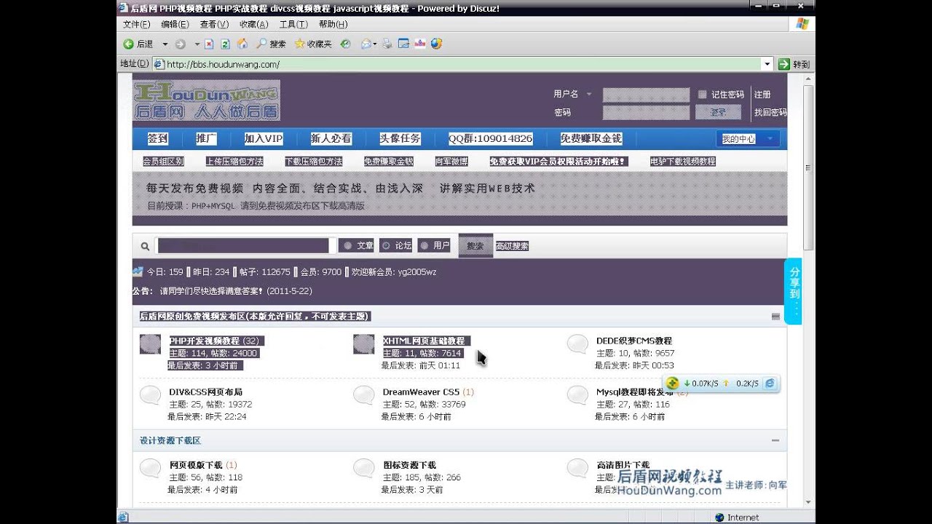Open the address bar URL dropdown arrow

[767, 64]
